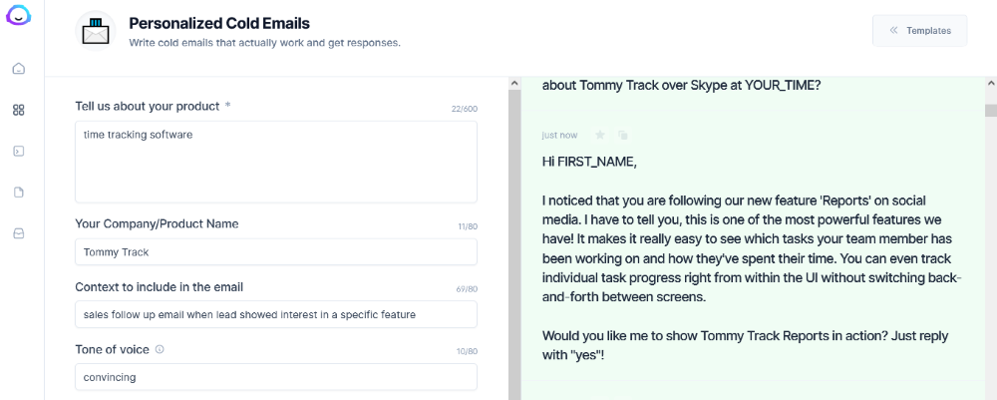Open the documents page icon
The height and width of the screenshot is (400, 997).
click(18, 193)
